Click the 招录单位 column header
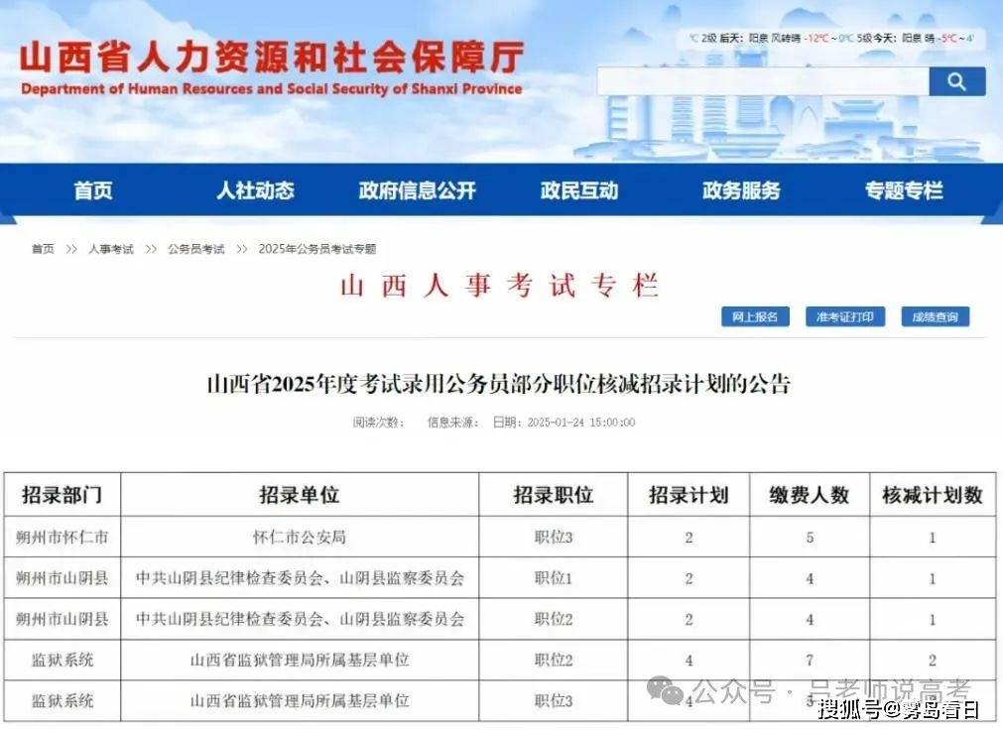This screenshot has width=1003, height=731. coord(300,494)
